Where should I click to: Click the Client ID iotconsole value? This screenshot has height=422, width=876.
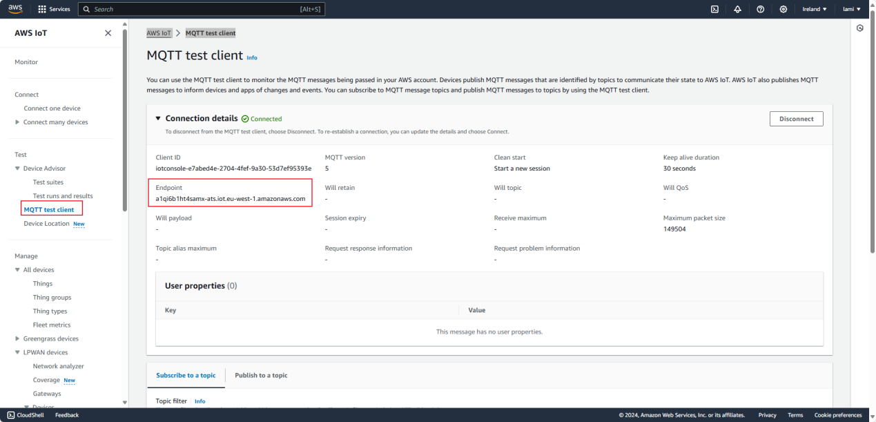(233, 169)
